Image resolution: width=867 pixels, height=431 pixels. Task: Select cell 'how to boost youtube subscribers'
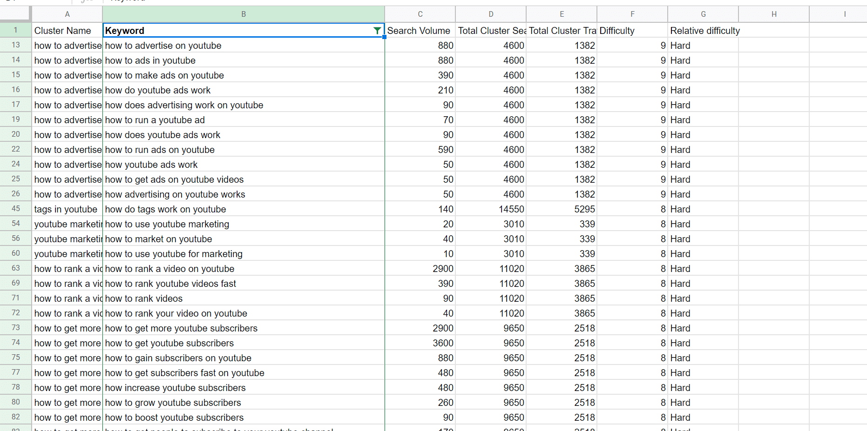244,418
